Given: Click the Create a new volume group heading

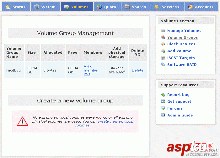Looking at the screenshot, I should pyautogui.click(x=75, y=101).
